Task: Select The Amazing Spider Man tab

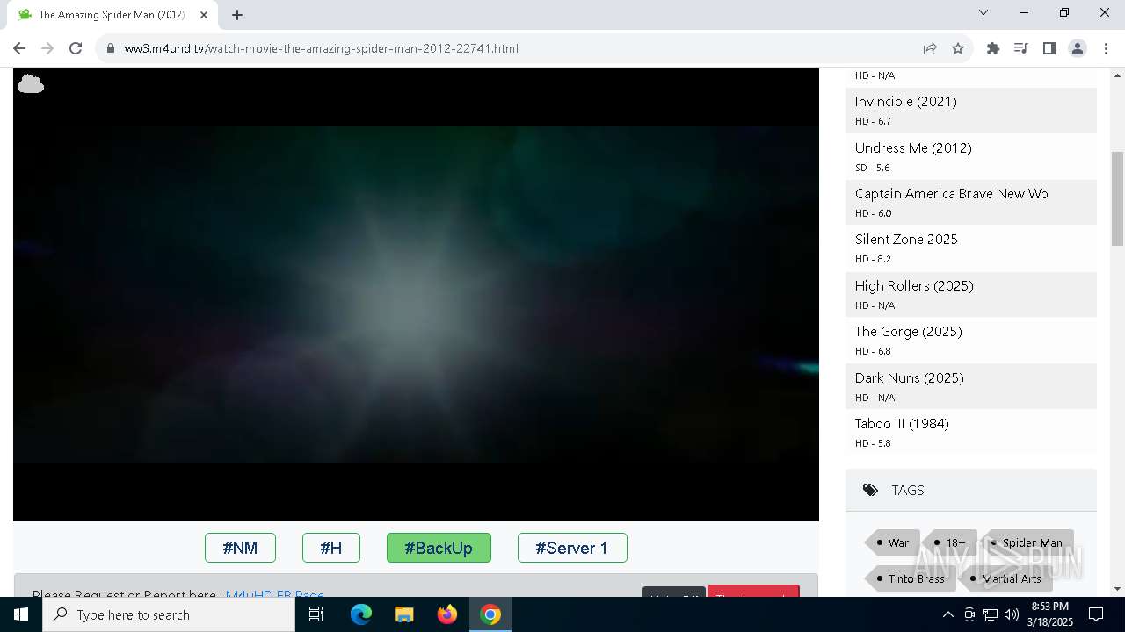Action: click(x=111, y=15)
